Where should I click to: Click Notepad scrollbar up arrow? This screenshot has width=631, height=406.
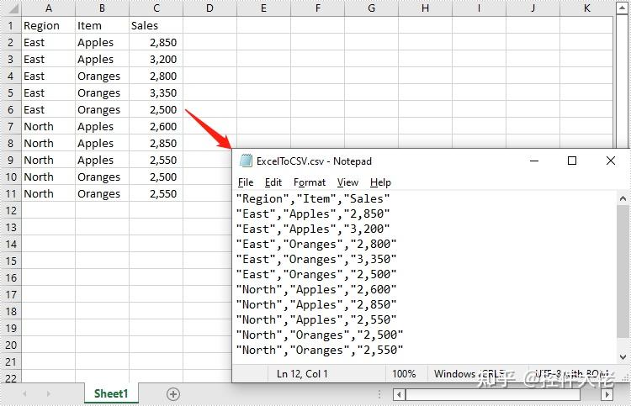(x=623, y=198)
